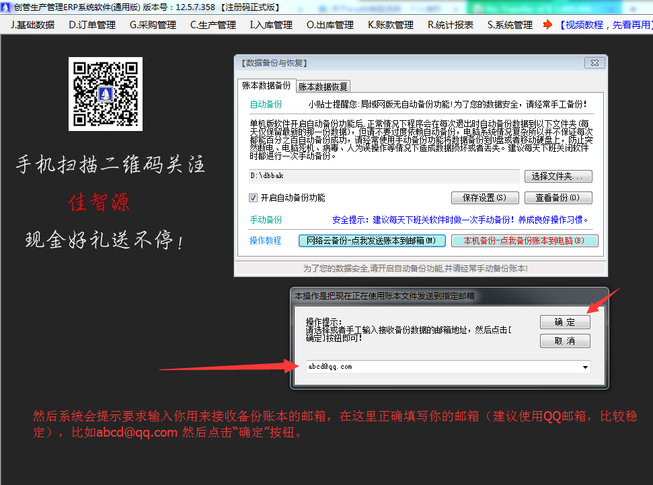The image size is (653, 485).
Task: Click the application logo icon in title bar
Action: (7, 7)
